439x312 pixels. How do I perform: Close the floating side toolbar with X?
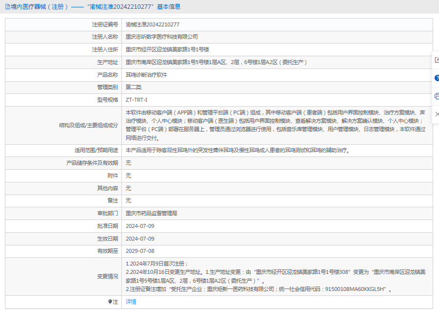point(437,114)
